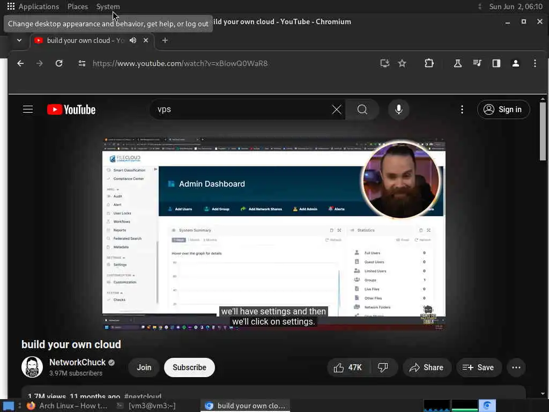Go to YouTube home via logo
This screenshot has height=412, width=549.
(71, 109)
